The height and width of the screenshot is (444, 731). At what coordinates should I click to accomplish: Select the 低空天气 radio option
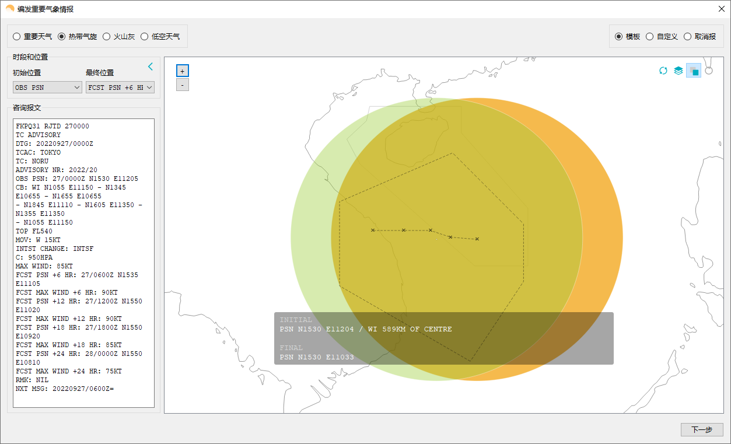(160, 36)
